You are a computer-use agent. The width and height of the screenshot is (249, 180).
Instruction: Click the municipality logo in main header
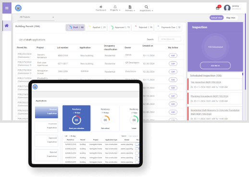pos(18,8)
